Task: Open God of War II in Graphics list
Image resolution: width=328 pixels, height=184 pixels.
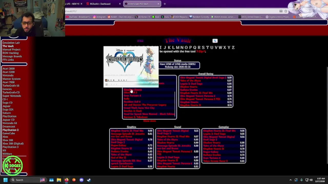Action: [x=119, y=158]
